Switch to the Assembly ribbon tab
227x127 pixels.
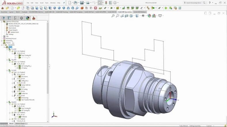pyautogui.click(x=4, y=12)
